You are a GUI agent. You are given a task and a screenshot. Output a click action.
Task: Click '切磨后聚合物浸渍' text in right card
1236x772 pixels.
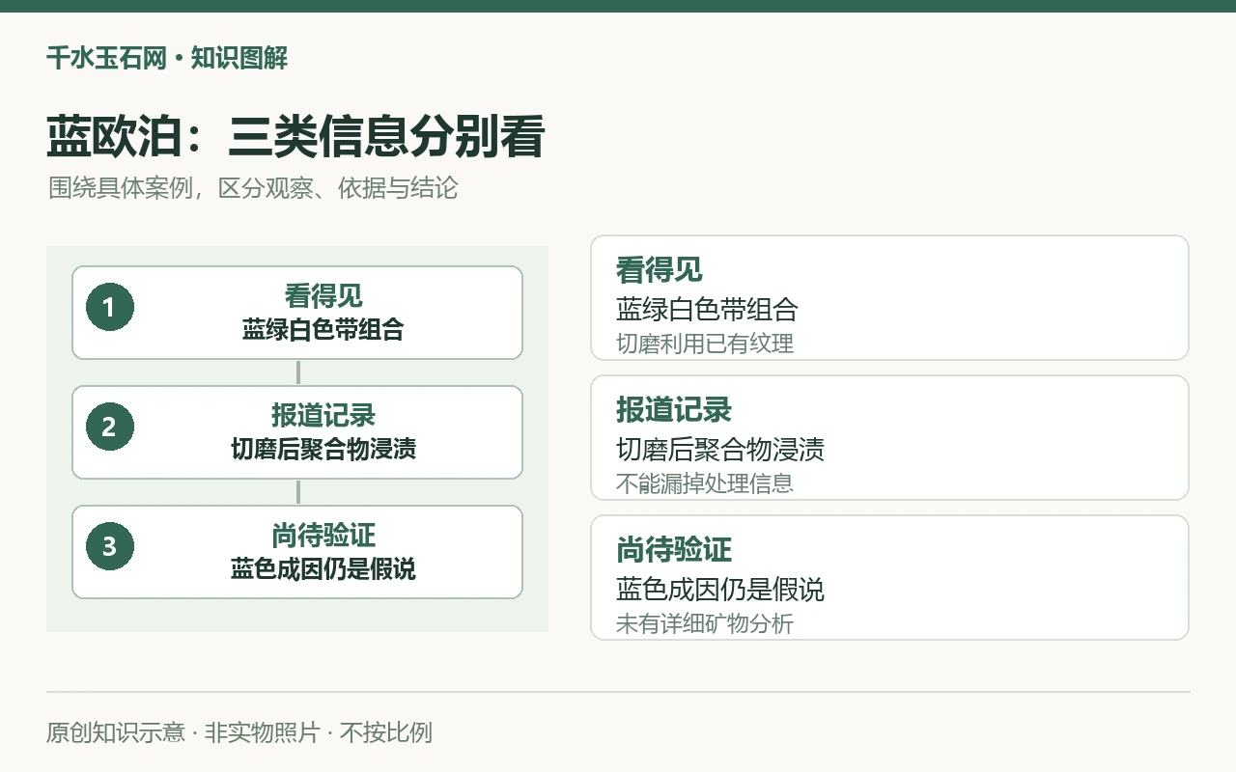point(720,450)
